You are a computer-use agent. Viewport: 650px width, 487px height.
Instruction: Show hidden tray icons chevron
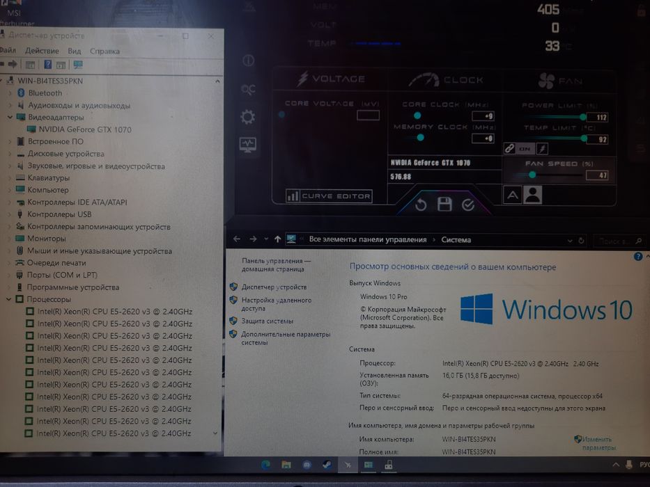point(616,465)
